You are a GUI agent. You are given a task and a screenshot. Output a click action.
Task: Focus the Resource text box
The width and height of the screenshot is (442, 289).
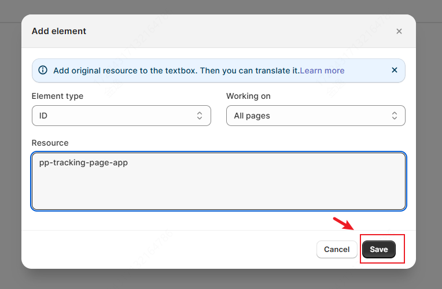219,181
